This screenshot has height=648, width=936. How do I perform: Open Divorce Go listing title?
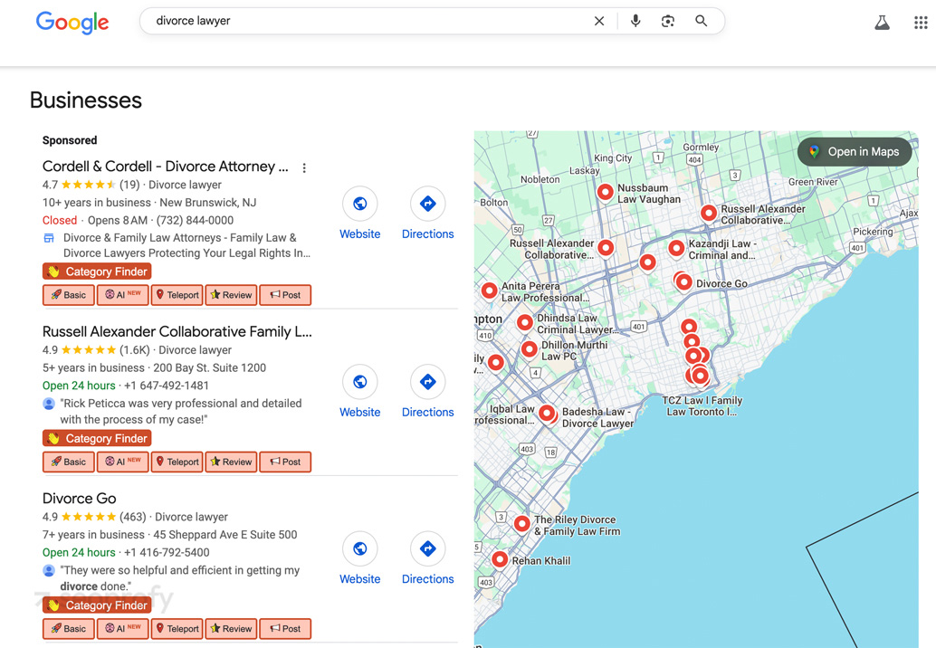tap(80, 499)
